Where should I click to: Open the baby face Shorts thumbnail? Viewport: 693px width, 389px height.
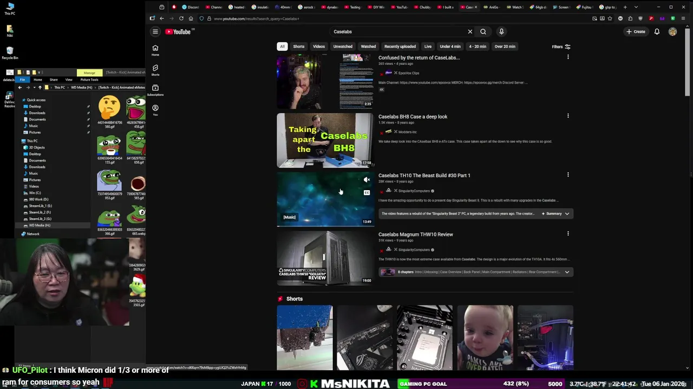[485, 338]
